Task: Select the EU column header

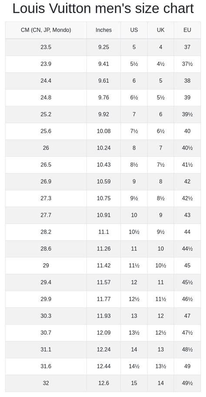Action: (187, 30)
